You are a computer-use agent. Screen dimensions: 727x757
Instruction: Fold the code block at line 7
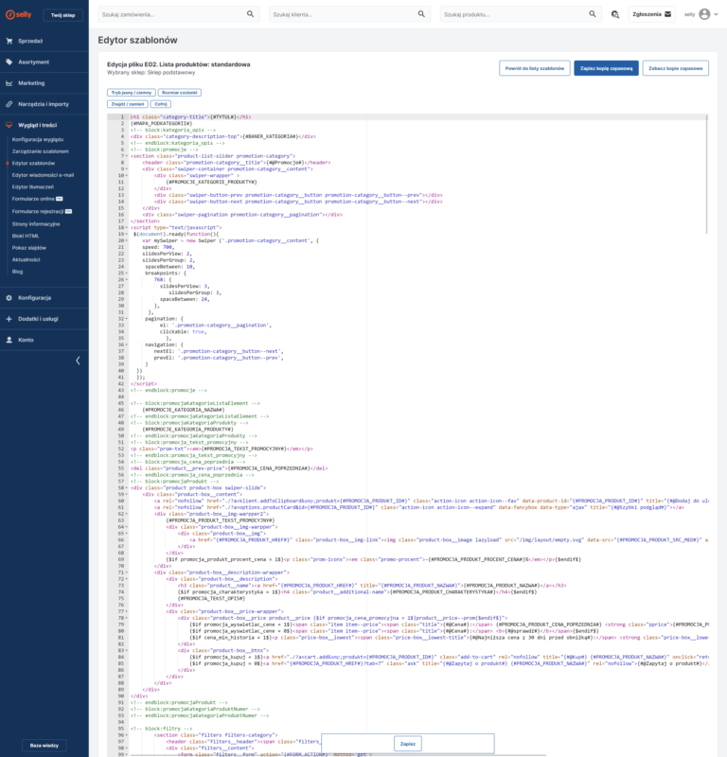[127, 155]
